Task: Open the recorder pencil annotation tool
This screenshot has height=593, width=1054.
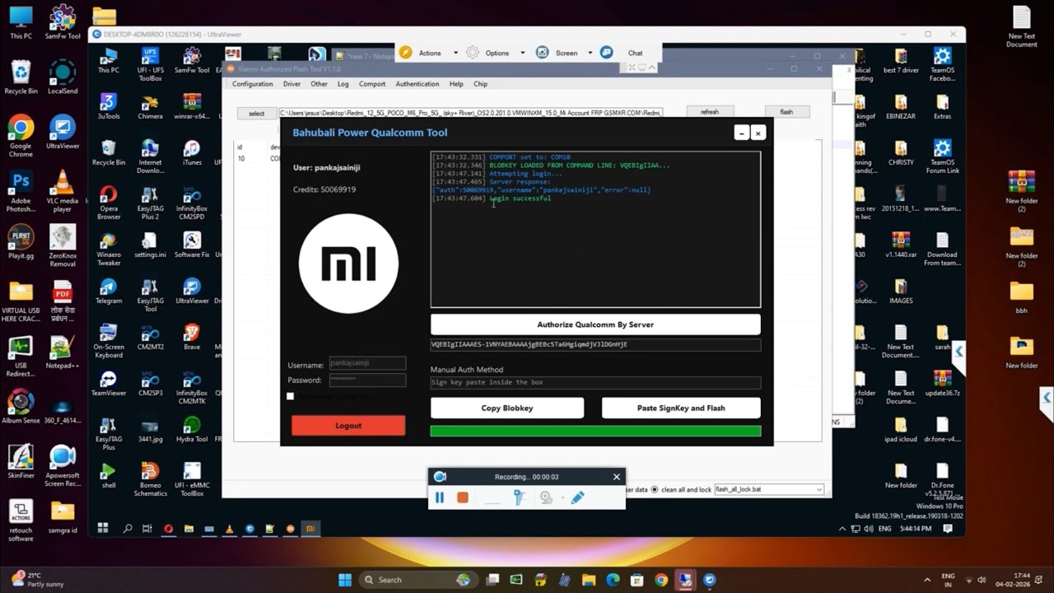Action: click(x=577, y=497)
